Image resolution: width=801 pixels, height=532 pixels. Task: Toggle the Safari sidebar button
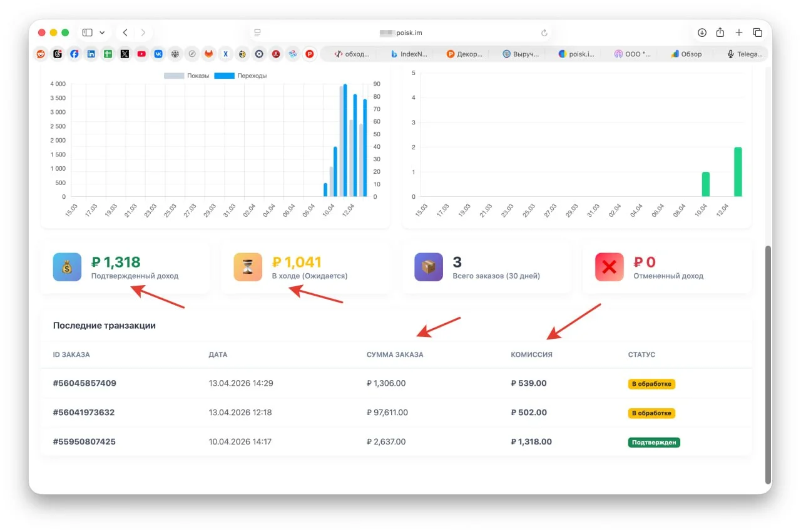[x=87, y=33]
